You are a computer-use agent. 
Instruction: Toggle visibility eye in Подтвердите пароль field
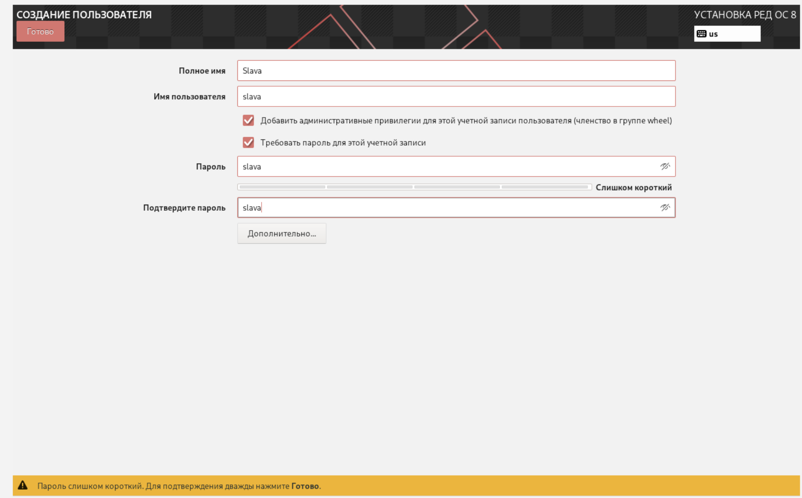tap(665, 208)
